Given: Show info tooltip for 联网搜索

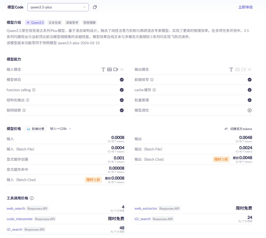Looking at the screenshot, I should [24, 110].
